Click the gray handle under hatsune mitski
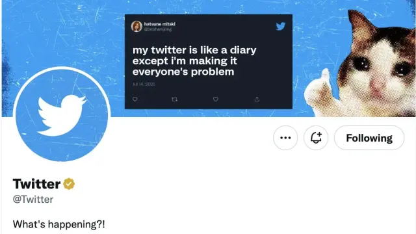The image size is (416, 234). coord(158,29)
